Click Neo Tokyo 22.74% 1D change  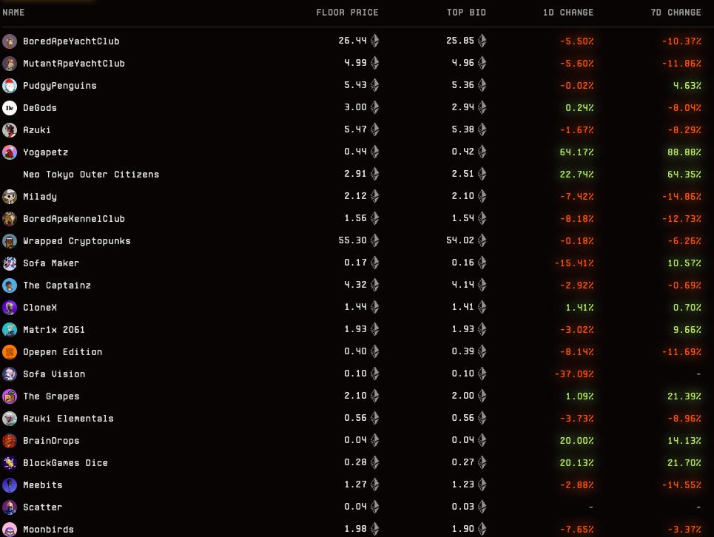(576, 175)
